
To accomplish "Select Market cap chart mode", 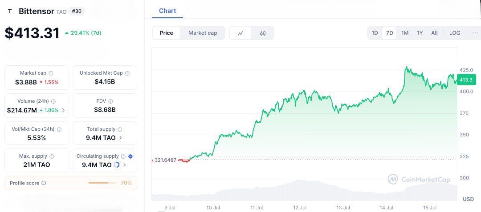I will click(203, 33).
